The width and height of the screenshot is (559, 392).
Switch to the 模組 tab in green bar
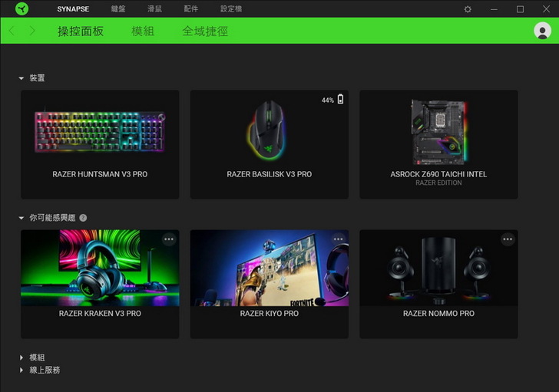point(143,31)
